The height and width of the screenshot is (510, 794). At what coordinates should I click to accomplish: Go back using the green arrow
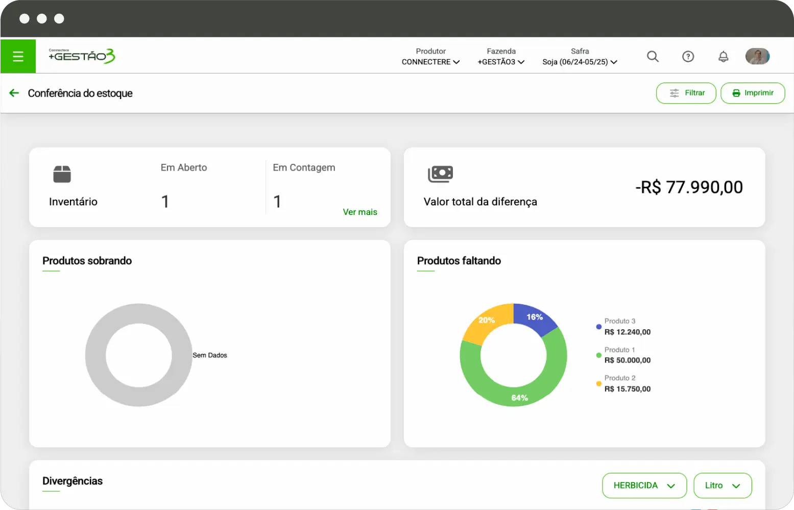[14, 93]
